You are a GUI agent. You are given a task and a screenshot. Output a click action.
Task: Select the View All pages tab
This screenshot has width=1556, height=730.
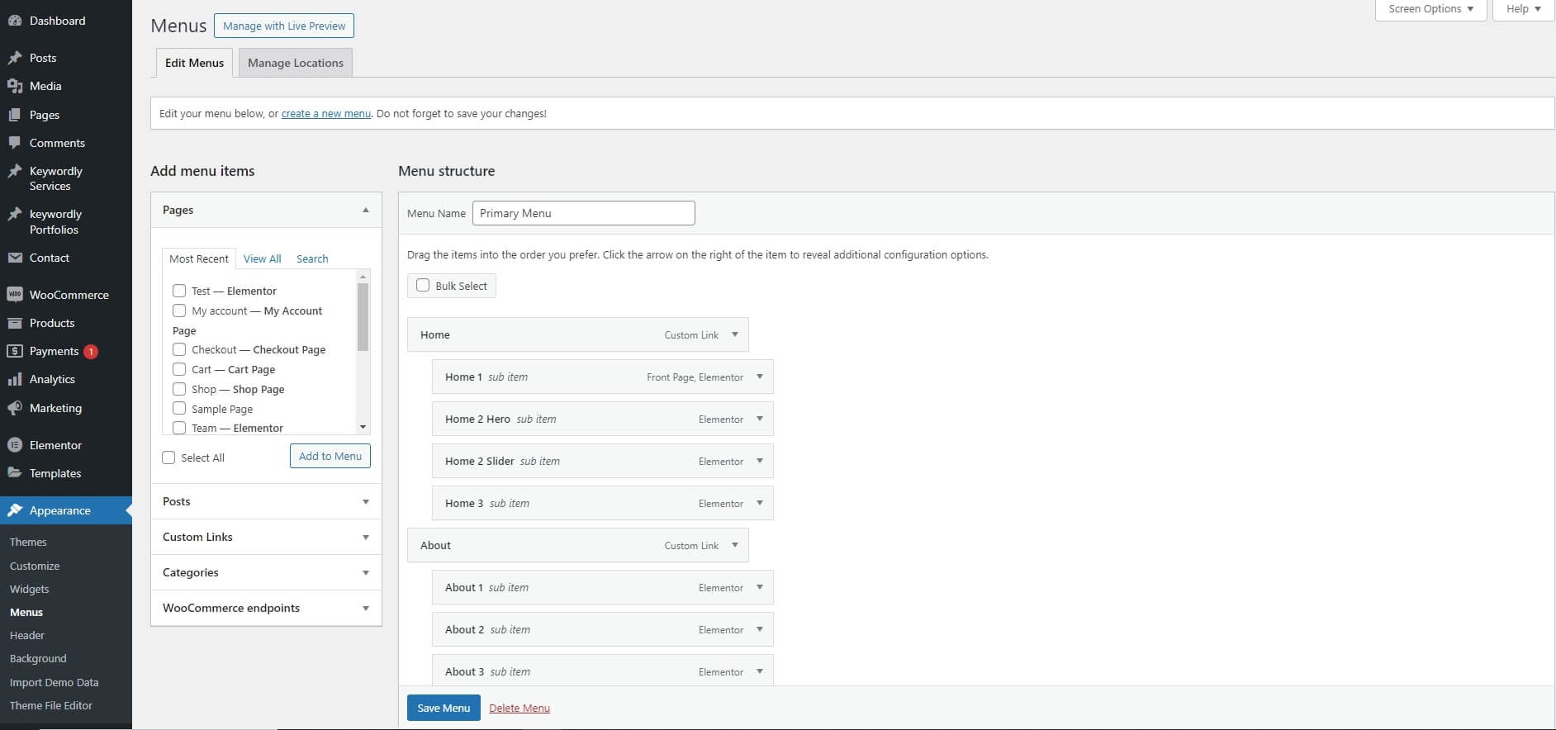[x=262, y=258]
